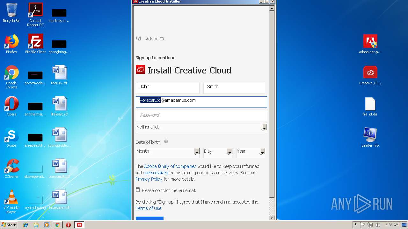Image resolution: width=408 pixels, height=229 pixels.
Task: Open Firefox desktop shortcut
Action: [11, 44]
